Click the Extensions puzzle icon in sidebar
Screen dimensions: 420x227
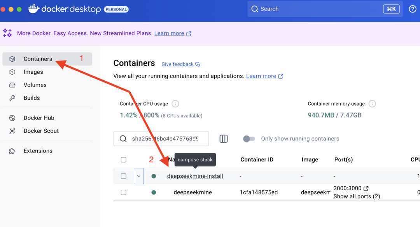pos(12,151)
